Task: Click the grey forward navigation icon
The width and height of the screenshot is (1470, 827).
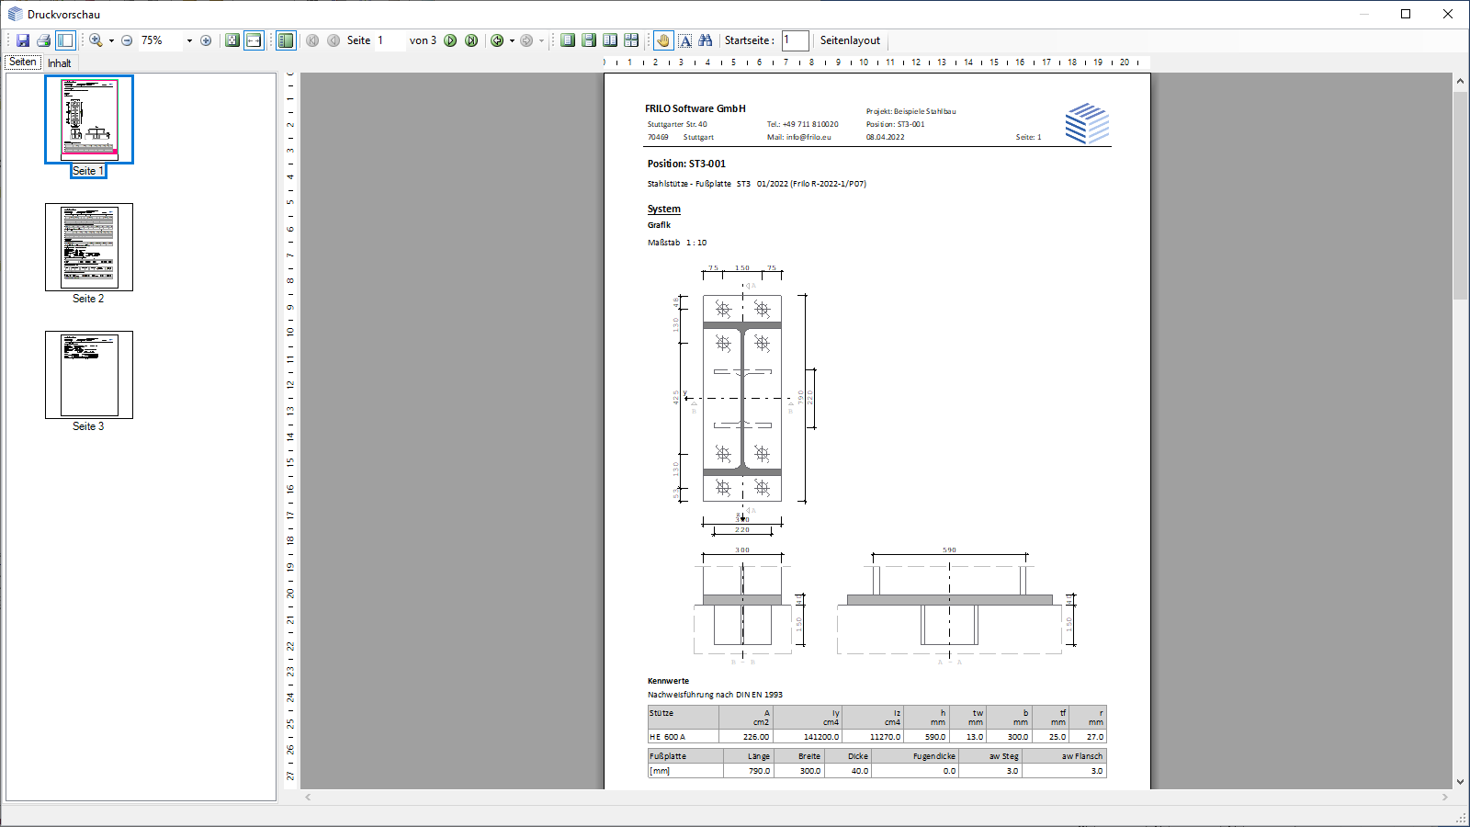Action: pyautogui.click(x=526, y=40)
